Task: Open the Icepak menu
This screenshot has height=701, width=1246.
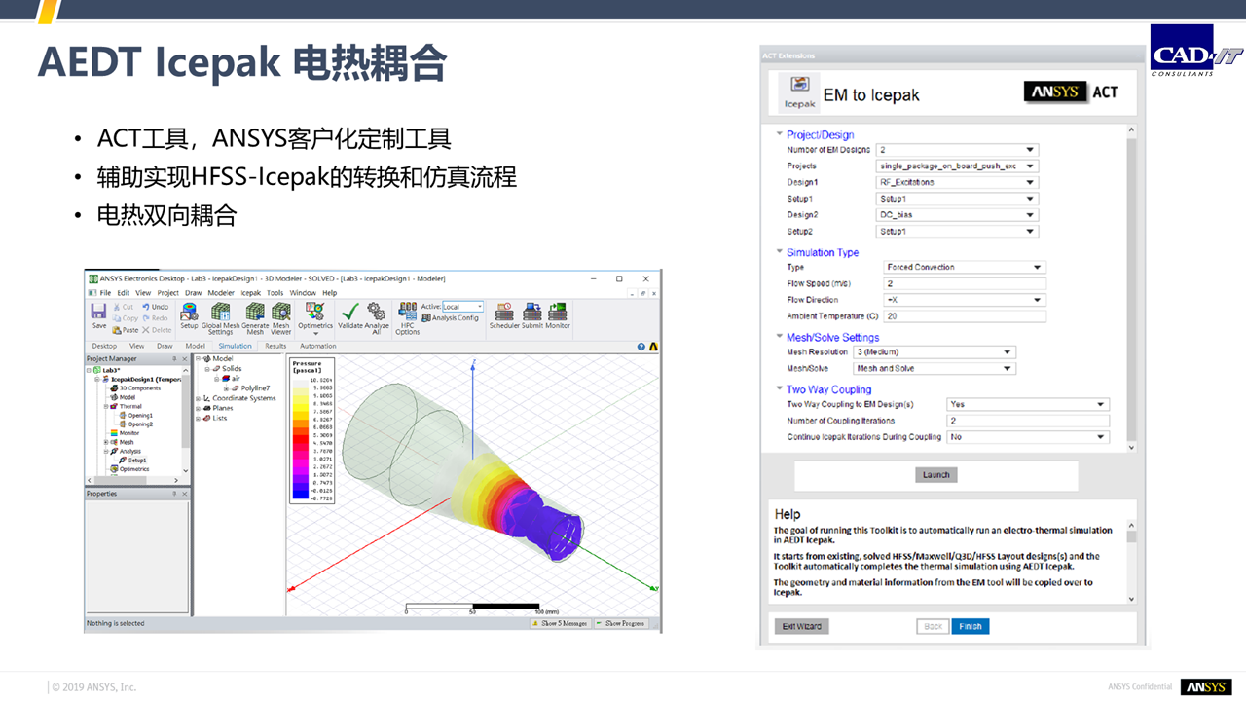Action: (x=251, y=293)
